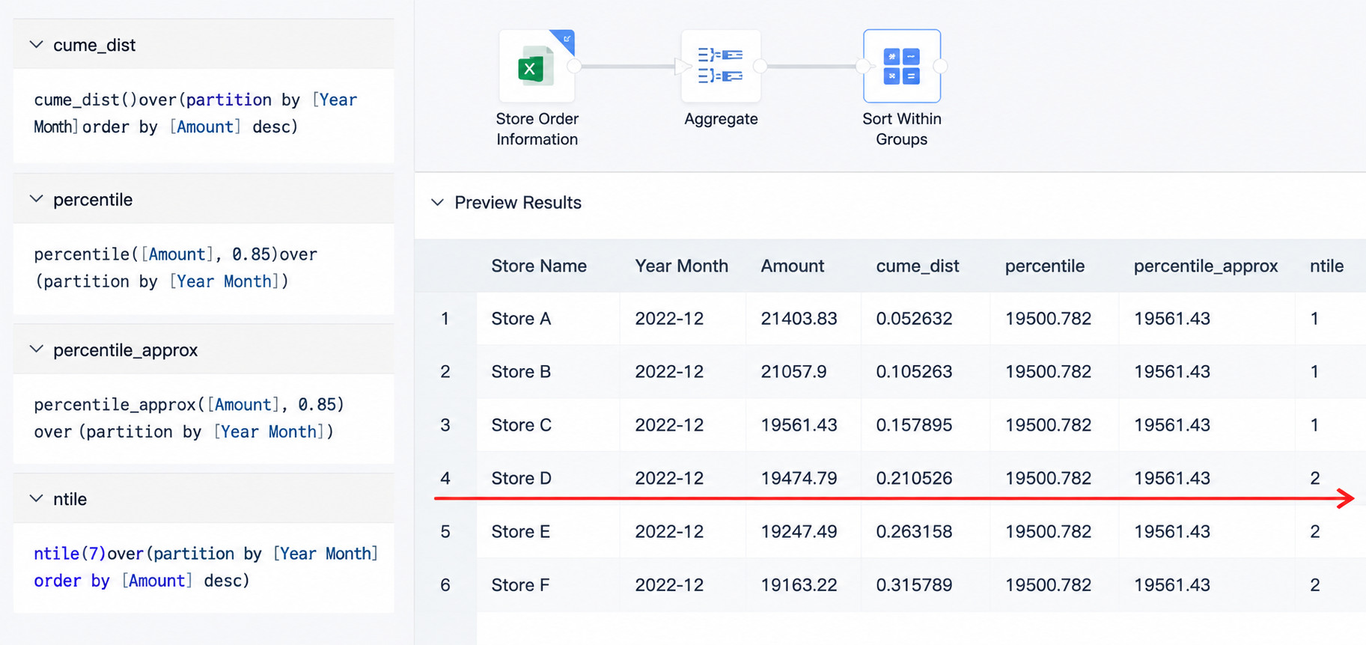Select the Store F cell
The width and height of the screenshot is (1366, 645).
(520, 585)
